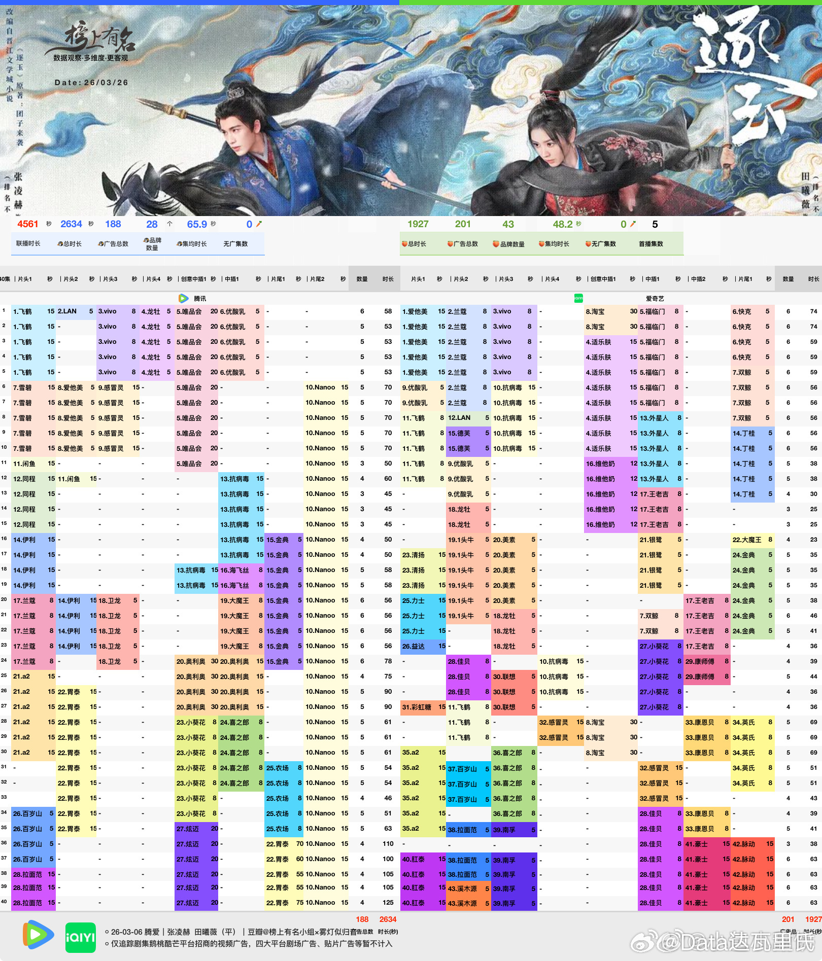Click the 爱奇艺 platform label above the table

[655, 299]
